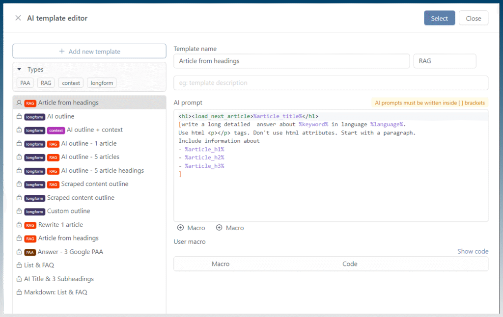This screenshot has height=317, width=503.
Task: Click the %keyword% macro in the prompt
Action: [313, 124]
